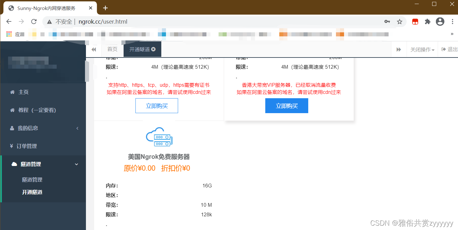The width and height of the screenshot is (458, 230).
Task: Collapse 隧道管理 sidebar section
Action: point(43,164)
